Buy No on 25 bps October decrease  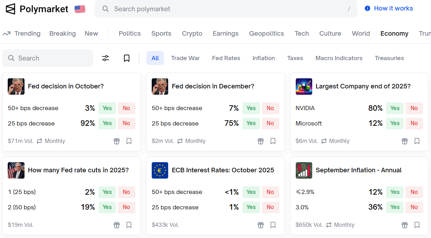[x=126, y=123]
